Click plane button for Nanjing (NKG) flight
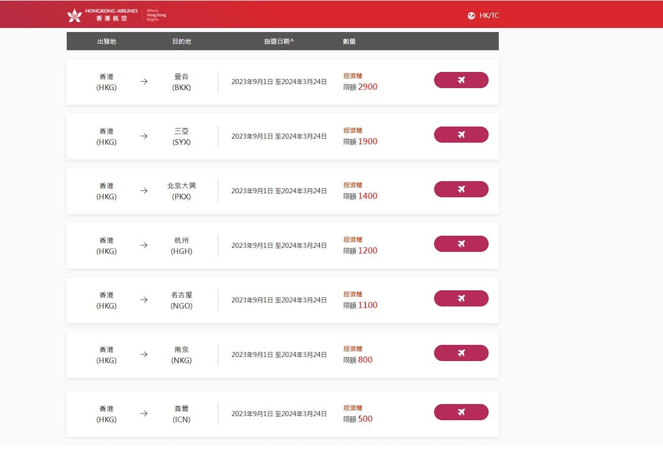The height and width of the screenshot is (449, 663). pos(461,353)
